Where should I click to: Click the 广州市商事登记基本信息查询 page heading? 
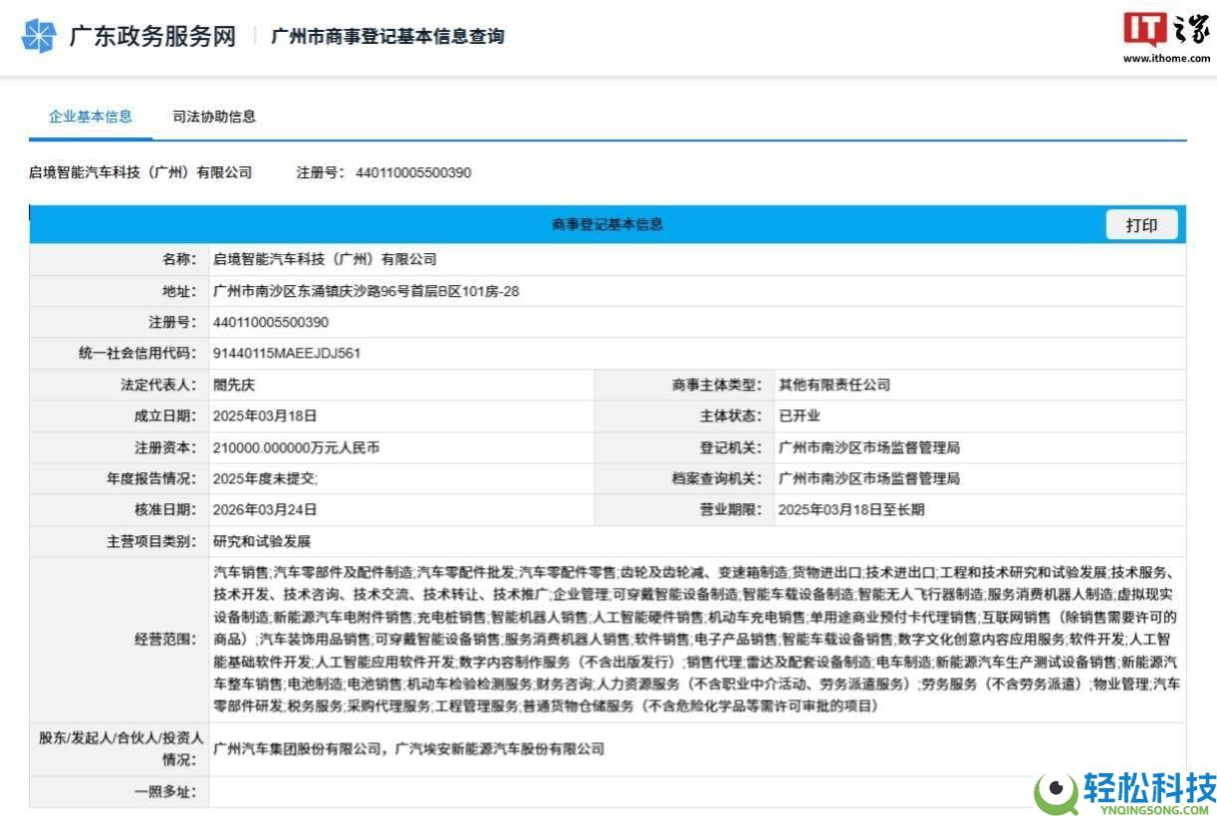(388, 37)
